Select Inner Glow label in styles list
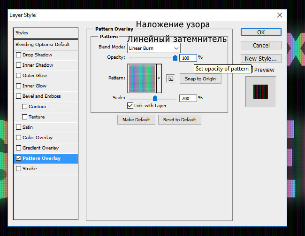 (x=34, y=86)
